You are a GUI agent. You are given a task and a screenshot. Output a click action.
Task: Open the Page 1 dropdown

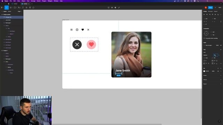coord(20,11)
